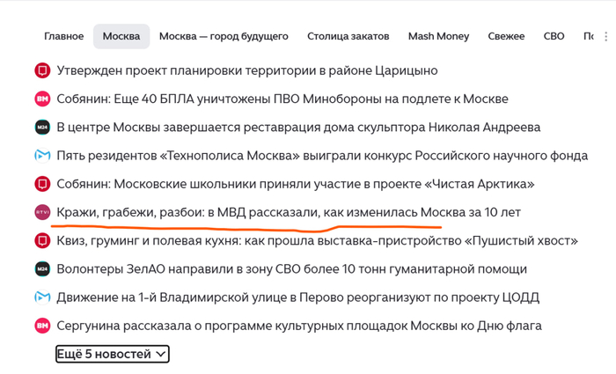Click the M24 icon next to the Волонтеры ЗелАО news
The height and width of the screenshot is (374, 616).
tap(42, 269)
